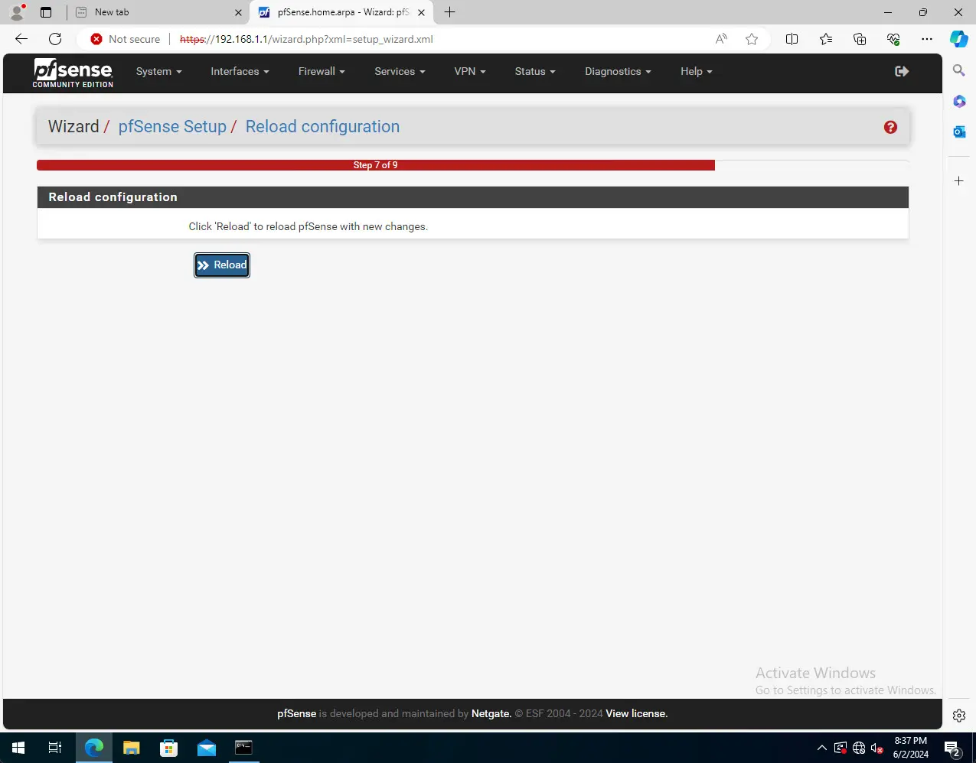Close the pfSense wizard tab
The image size is (976, 763).
421,12
